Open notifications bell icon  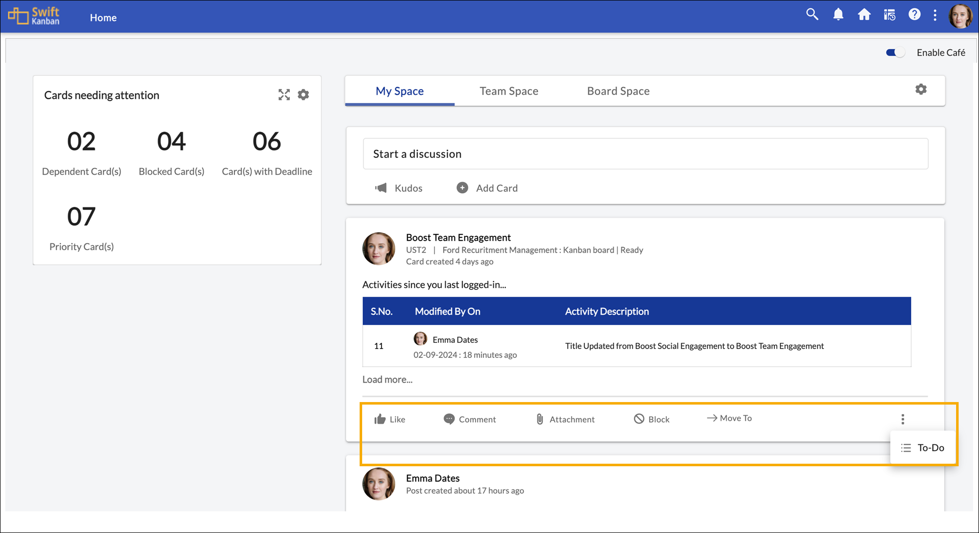coord(838,15)
